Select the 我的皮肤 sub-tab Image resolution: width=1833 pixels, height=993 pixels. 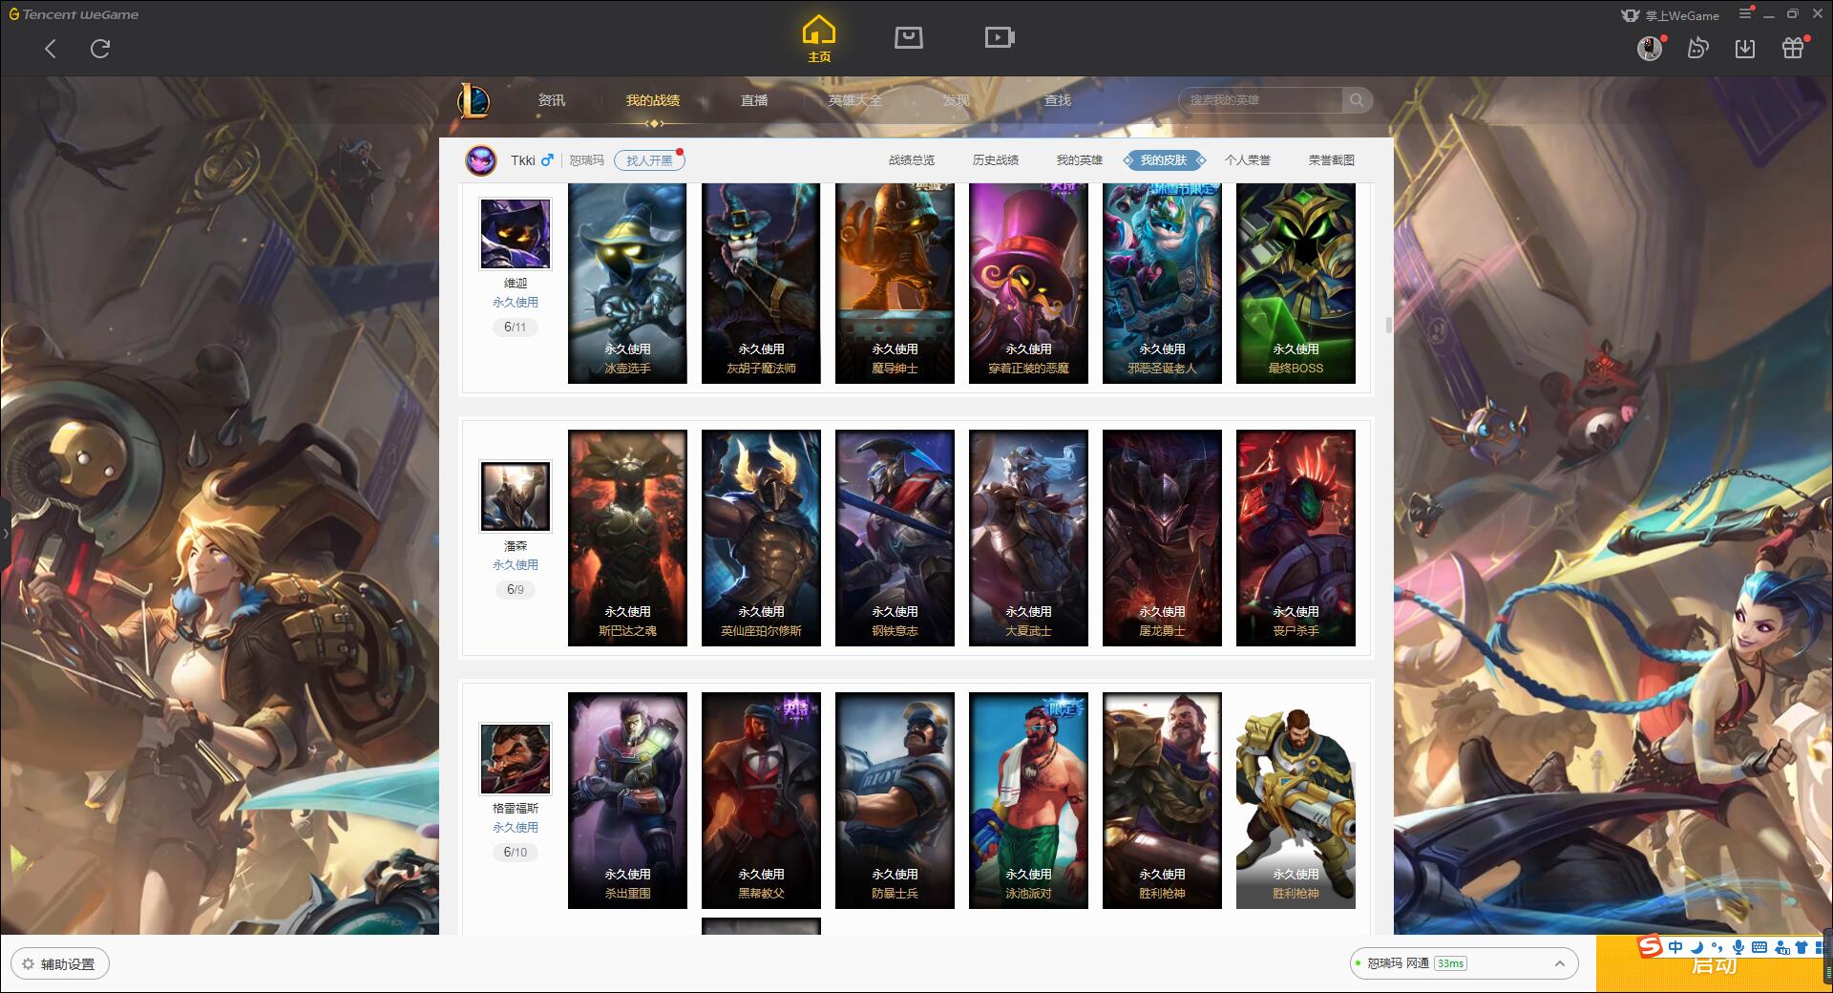click(x=1164, y=160)
